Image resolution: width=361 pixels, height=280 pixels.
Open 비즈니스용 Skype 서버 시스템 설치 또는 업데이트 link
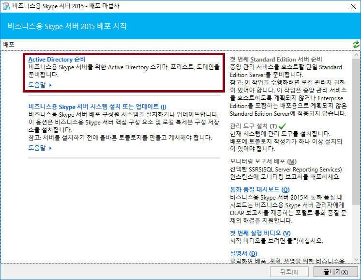(97, 107)
